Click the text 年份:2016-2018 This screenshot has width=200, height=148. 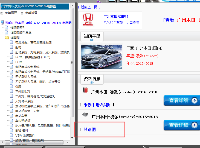point(140,63)
